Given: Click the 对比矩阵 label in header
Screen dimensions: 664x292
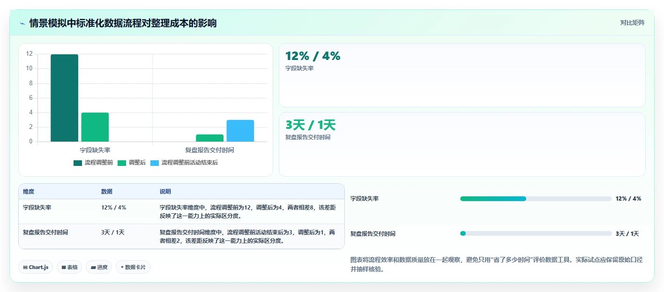Looking at the screenshot, I should 632,22.
